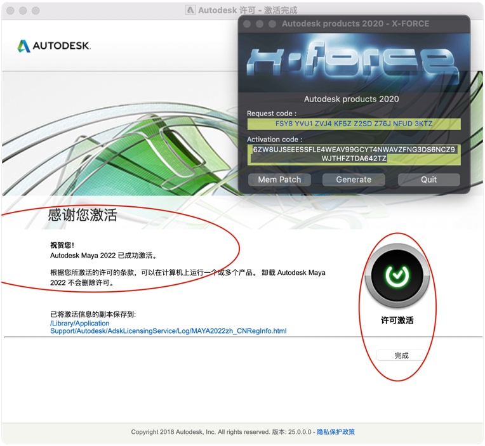This screenshot has height=446, width=485.
Task: Click the 'Autodesk 许可 - 激活完成' window title
Action: 248,11
